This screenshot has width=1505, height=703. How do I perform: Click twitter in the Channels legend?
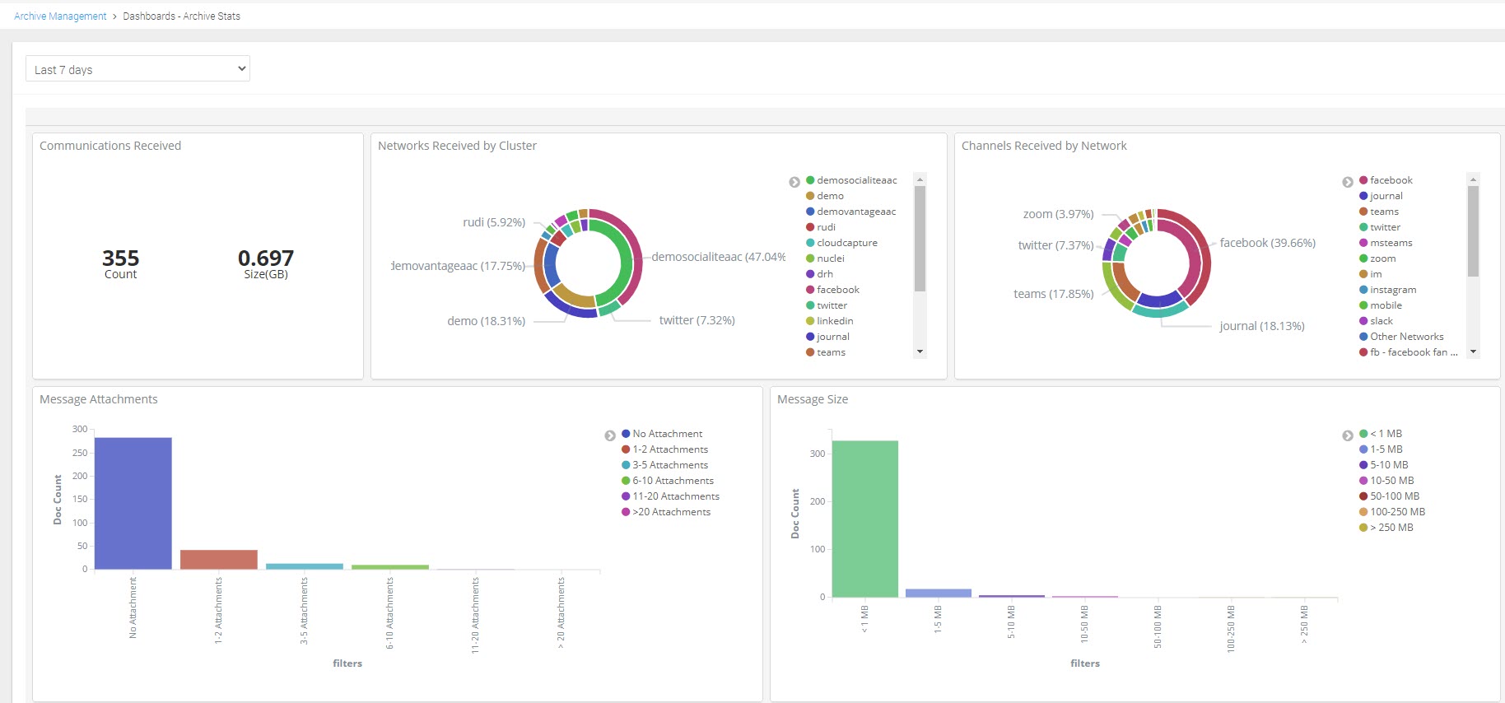pos(1380,227)
